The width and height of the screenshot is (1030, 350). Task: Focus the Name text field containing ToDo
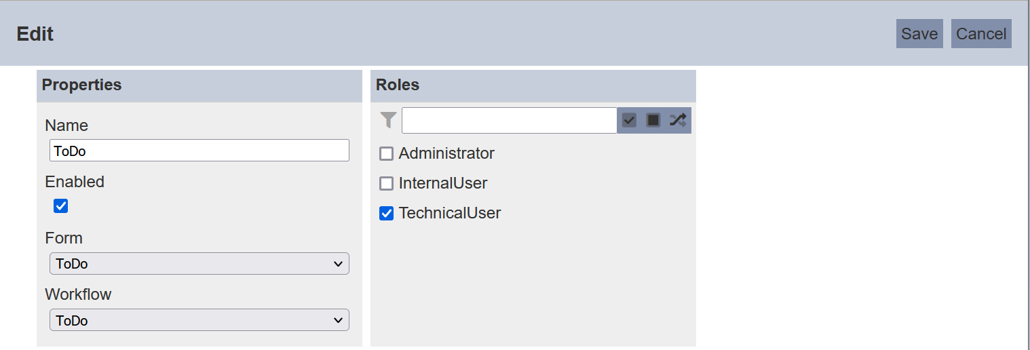[x=199, y=151]
